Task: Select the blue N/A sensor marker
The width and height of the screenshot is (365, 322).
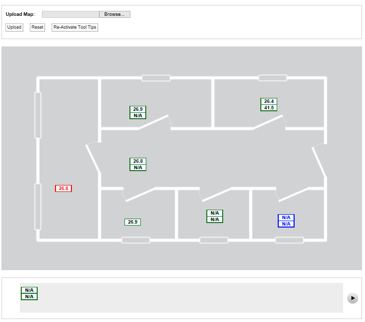Action: 286,221
